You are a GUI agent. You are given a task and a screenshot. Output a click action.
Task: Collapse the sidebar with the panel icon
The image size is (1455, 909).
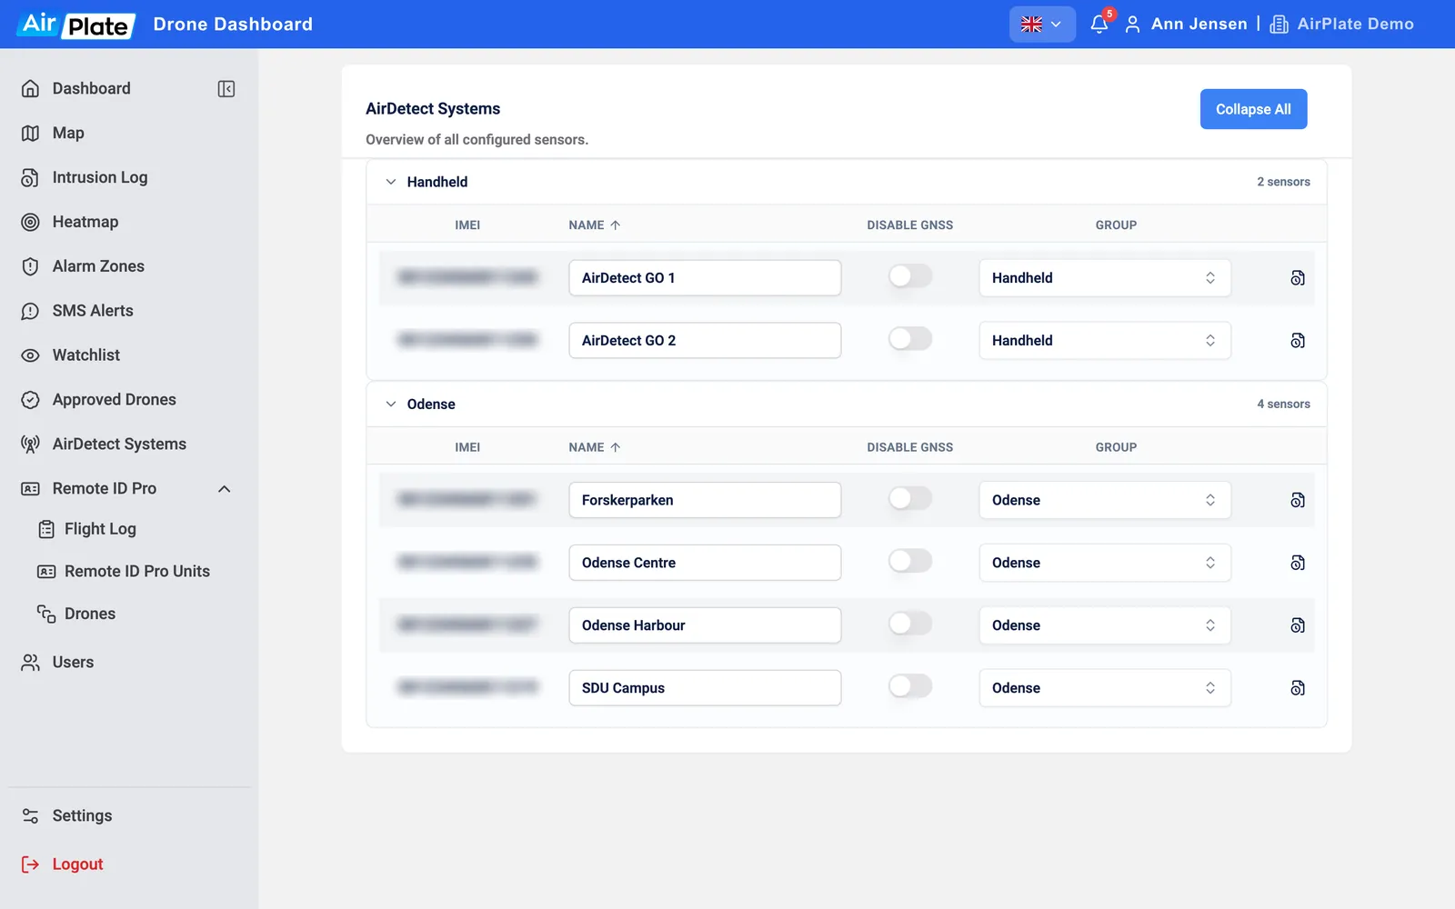[x=226, y=88]
